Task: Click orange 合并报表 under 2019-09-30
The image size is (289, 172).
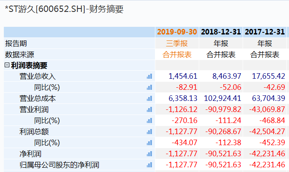Action: click(177, 54)
